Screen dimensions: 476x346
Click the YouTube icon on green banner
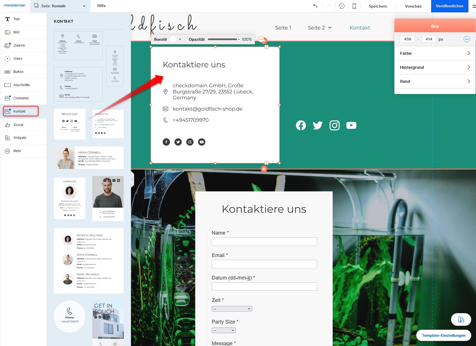[x=351, y=125]
